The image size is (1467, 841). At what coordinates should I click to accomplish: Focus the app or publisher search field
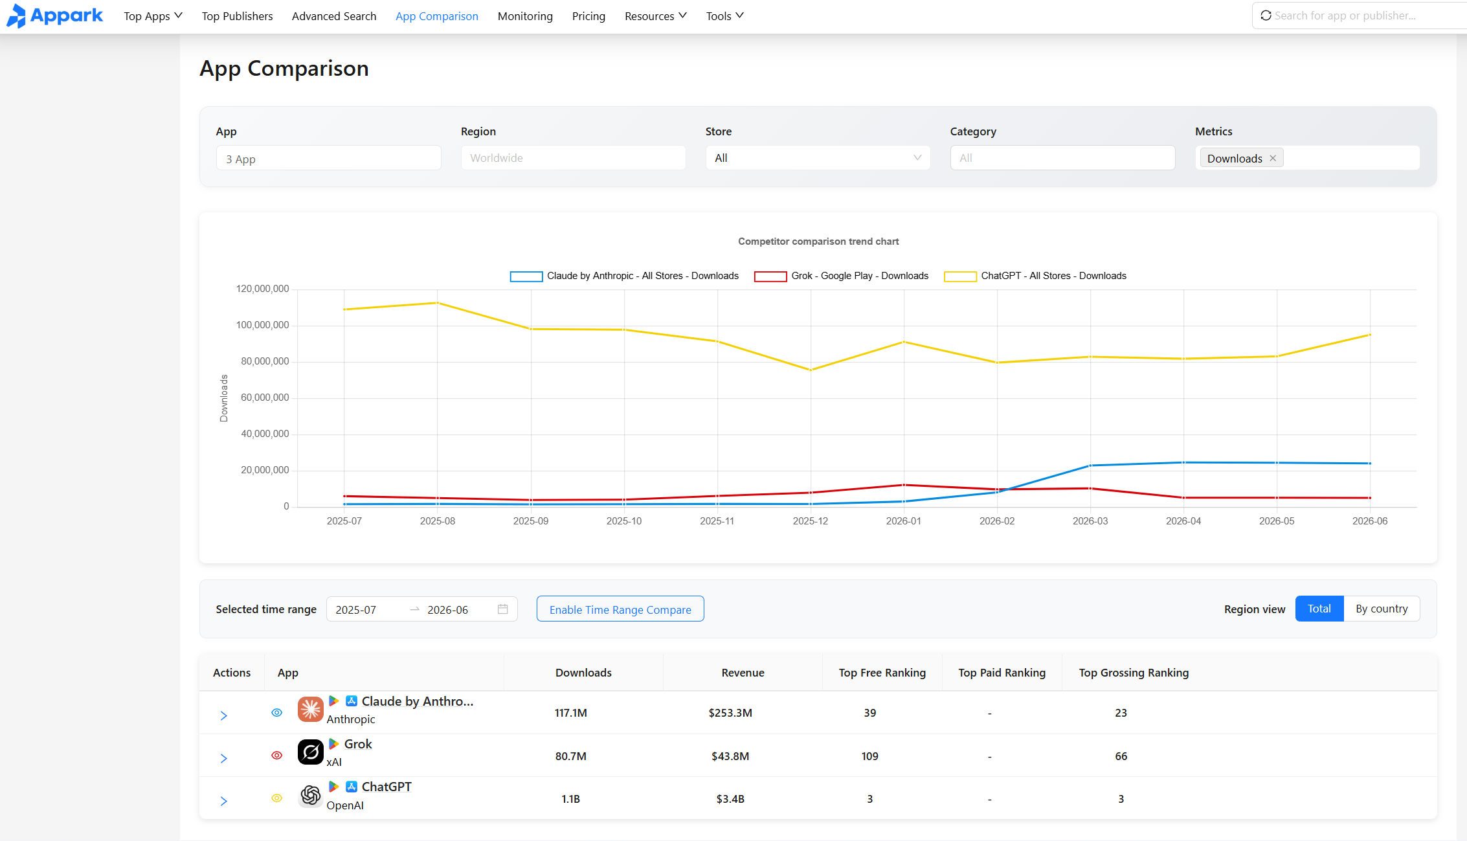coord(1360,16)
